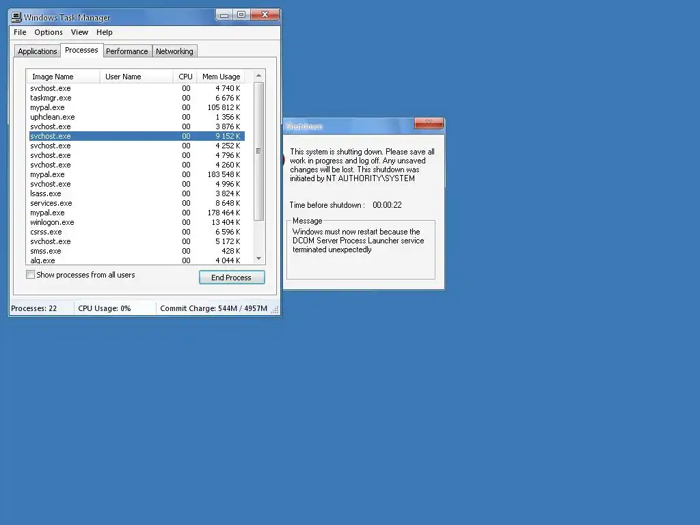The width and height of the screenshot is (700, 525).
Task: Click the process list scroll down arrow
Action: 258,258
